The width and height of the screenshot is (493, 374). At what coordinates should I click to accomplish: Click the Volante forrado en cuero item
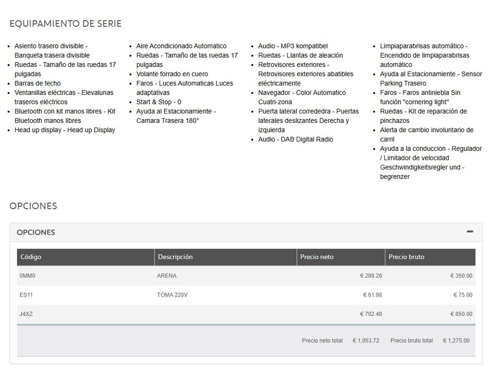tap(172, 74)
